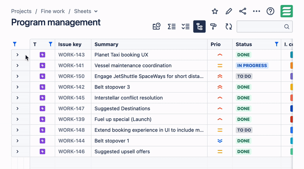The height and width of the screenshot is (169, 304).
Task: Star this sheet as a favorite
Action: [215, 11]
